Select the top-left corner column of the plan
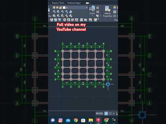This screenshot has height=124, width=166. [63, 51]
